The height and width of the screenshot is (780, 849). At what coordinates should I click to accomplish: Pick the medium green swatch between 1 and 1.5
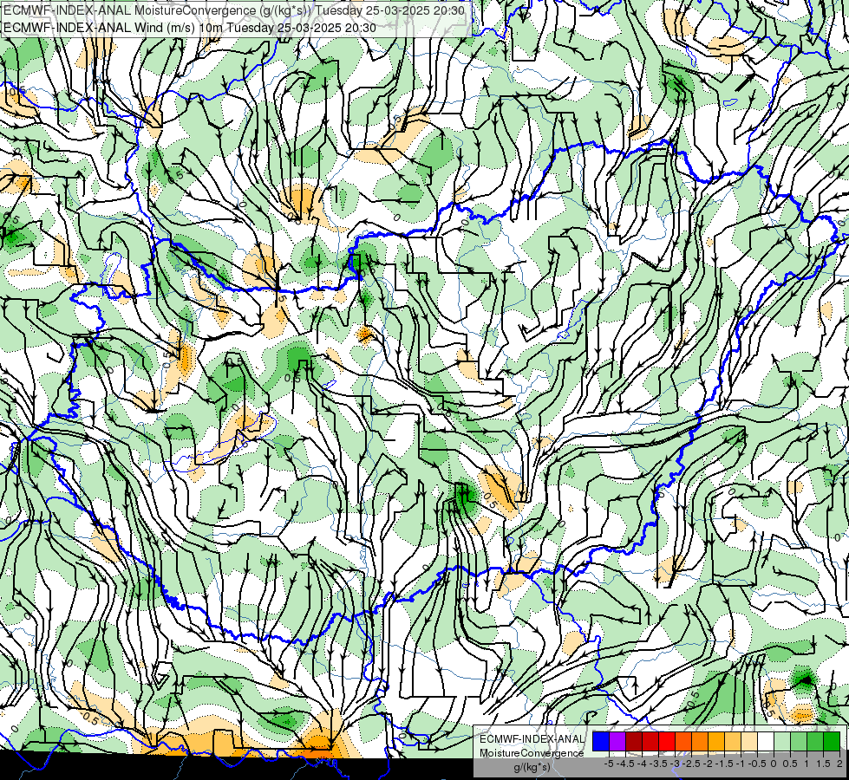coord(815,742)
